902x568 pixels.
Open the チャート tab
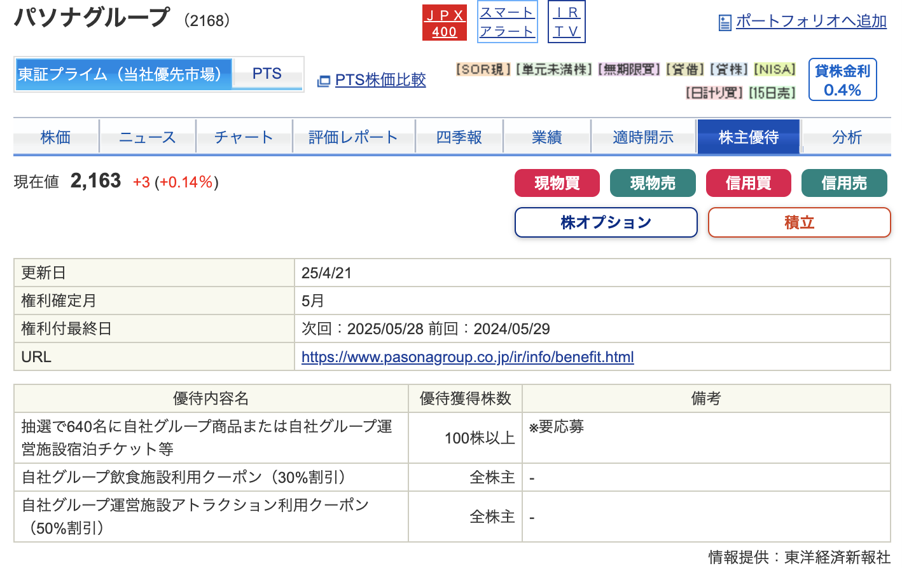point(244,137)
